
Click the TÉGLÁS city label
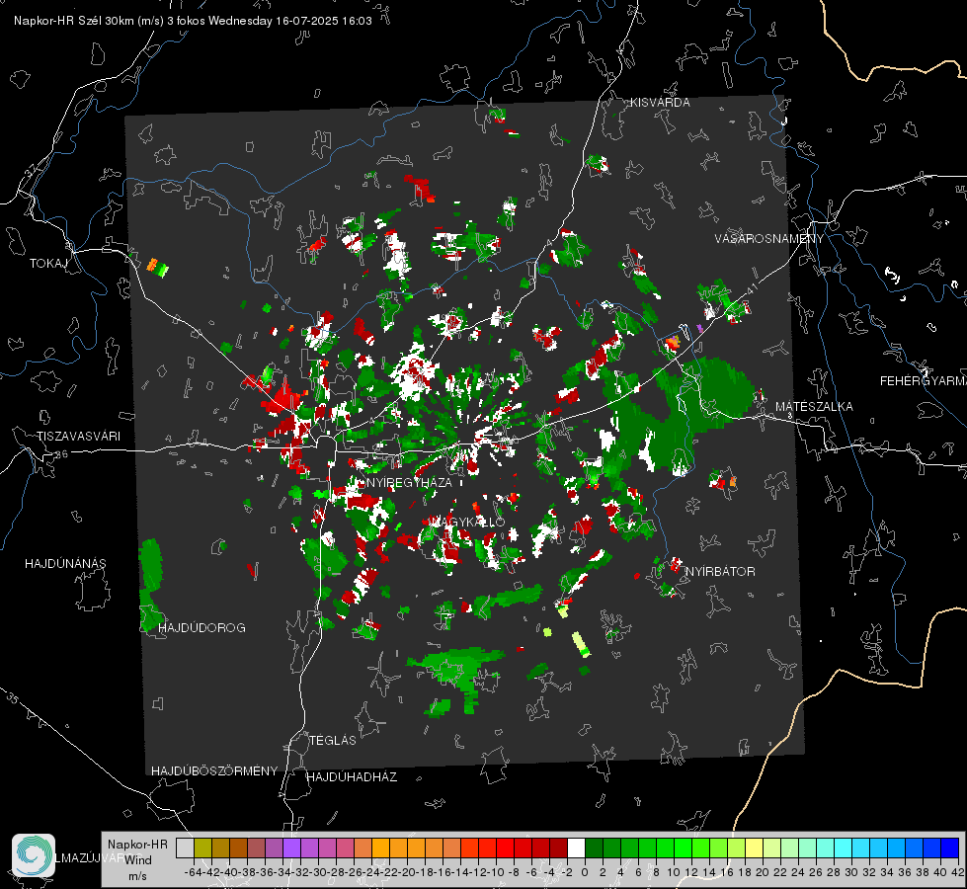tap(333, 740)
